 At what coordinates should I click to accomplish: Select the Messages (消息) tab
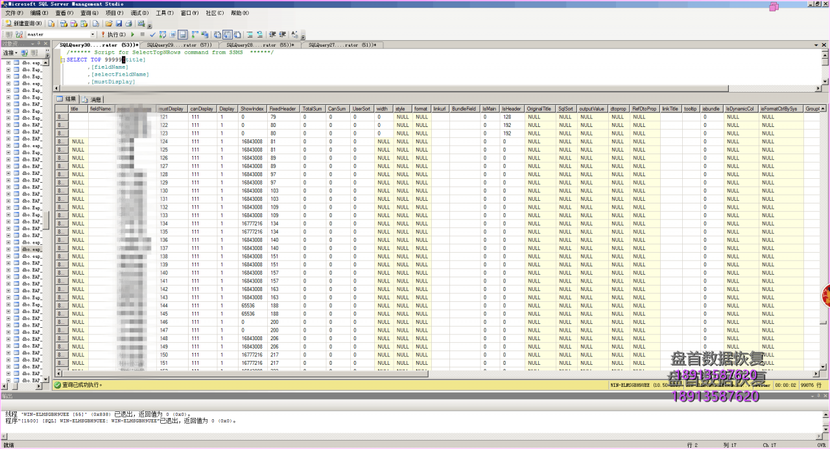tap(91, 99)
